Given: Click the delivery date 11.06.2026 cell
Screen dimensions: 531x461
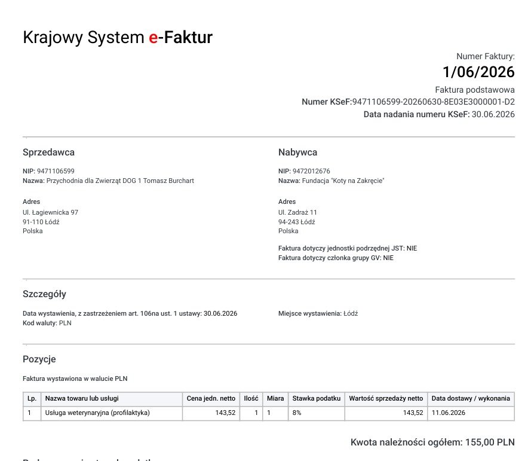Looking at the screenshot, I should pyautogui.click(x=471, y=413).
